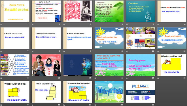The image size is (187, 106).
Task: Click slide number 13 label
Action: (27, 78)
